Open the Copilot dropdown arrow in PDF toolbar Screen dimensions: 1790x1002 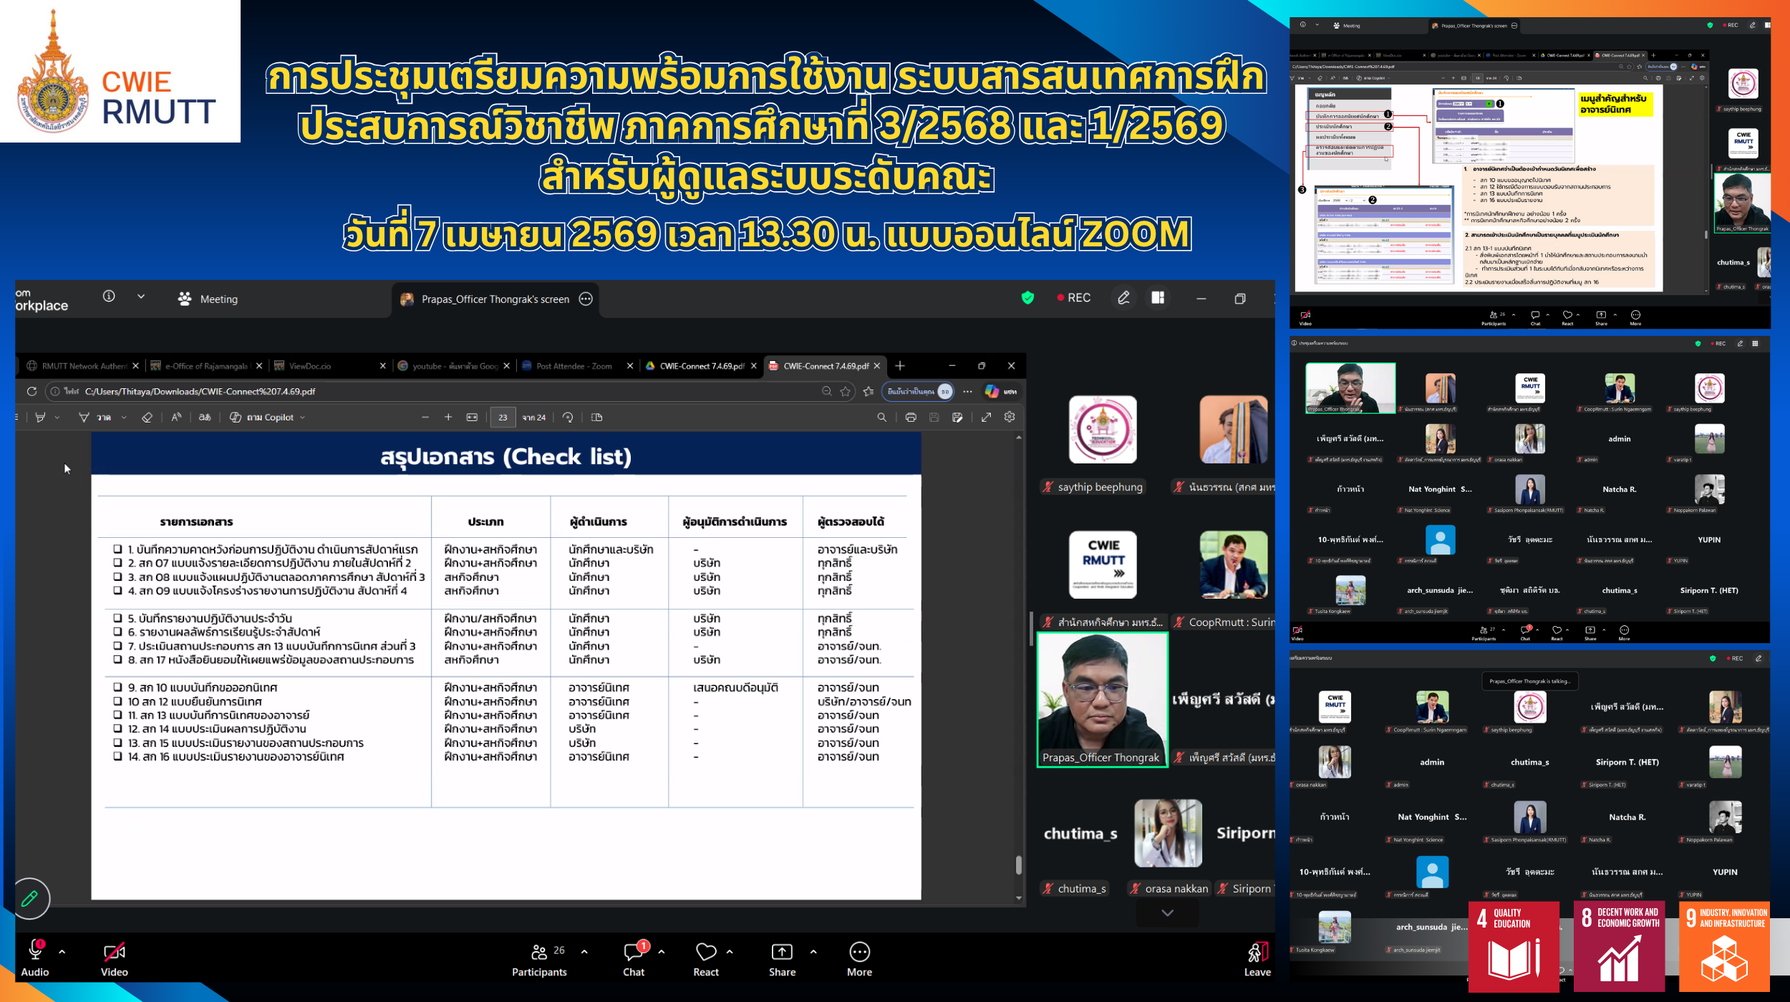[x=303, y=418]
